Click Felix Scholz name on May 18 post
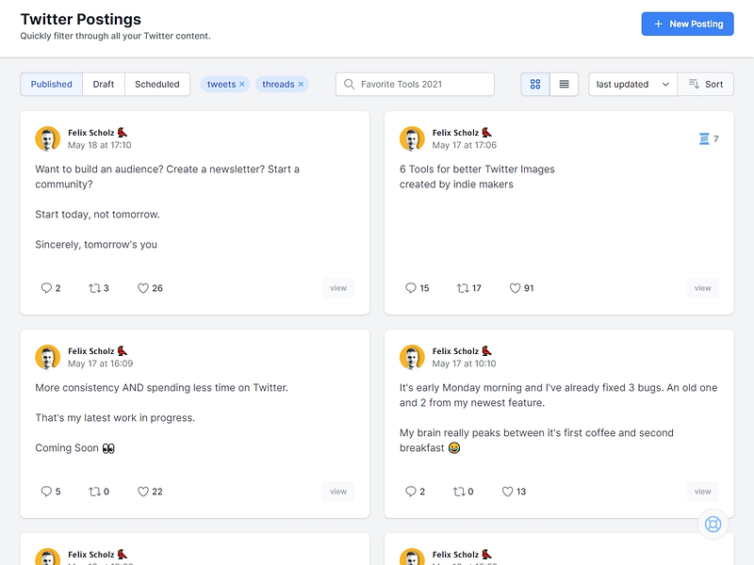This screenshot has width=754, height=565. (x=90, y=133)
